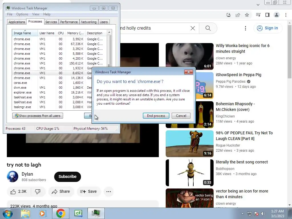
Task: Sort processes by Image Name column
Action: pyautogui.click(x=25, y=33)
